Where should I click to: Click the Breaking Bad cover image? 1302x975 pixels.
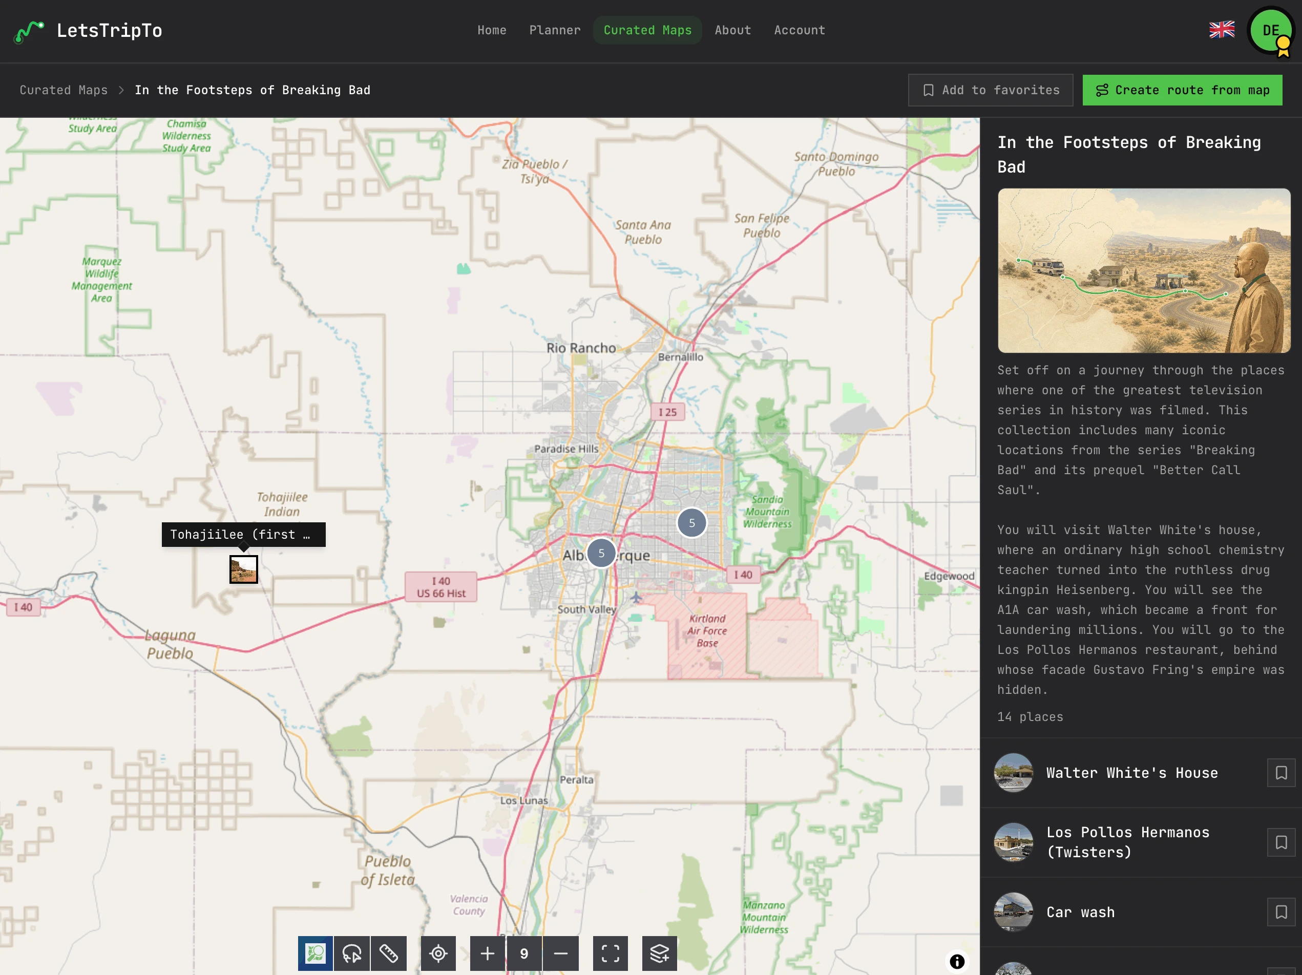(1144, 271)
